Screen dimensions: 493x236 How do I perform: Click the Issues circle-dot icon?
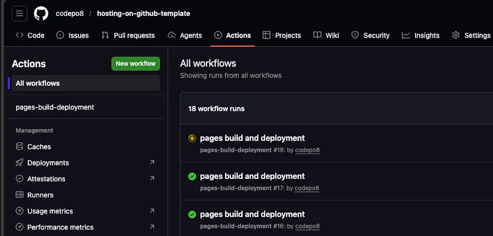click(x=60, y=35)
